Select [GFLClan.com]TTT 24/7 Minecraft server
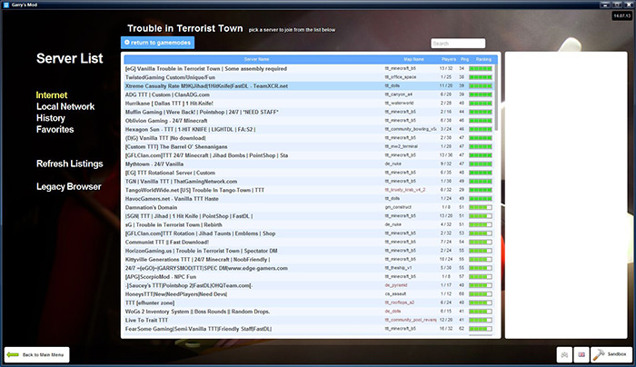The image size is (636, 367). pyautogui.click(x=309, y=155)
